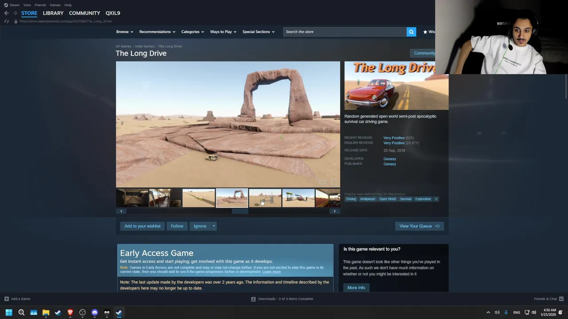The width and height of the screenshot is (568, 319).
Task: Switch to the STORE tab
Action: [x=29, y=13]
